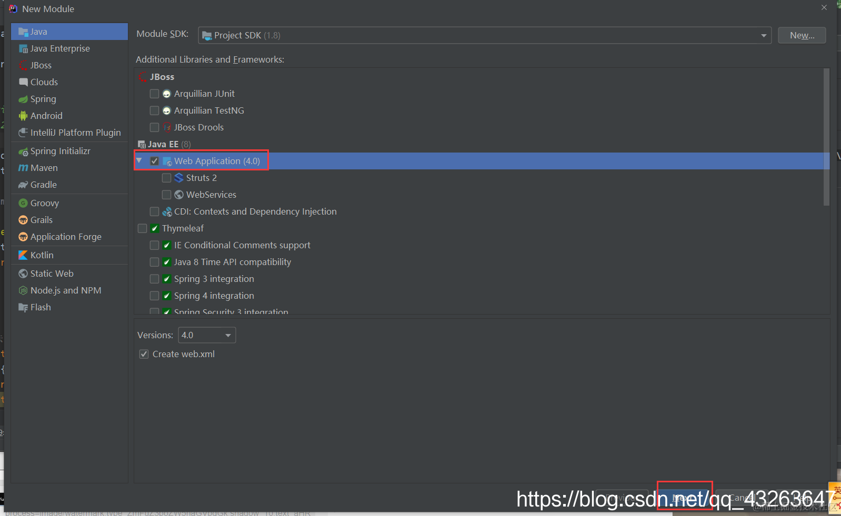This screenshot has height=516, width=841.
Task: Enable WebServices checkbox
Action: 166,195
